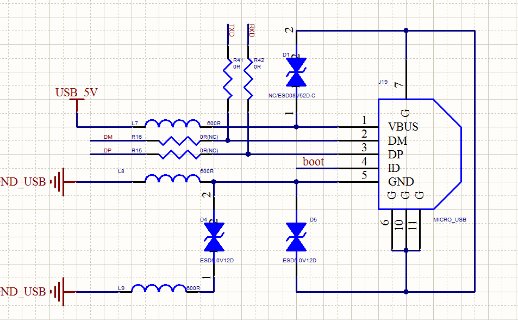Click the junction dot on the DM line
Image resolution: width=518 pixels, height=320 pixels.
(x=228, y=140)
